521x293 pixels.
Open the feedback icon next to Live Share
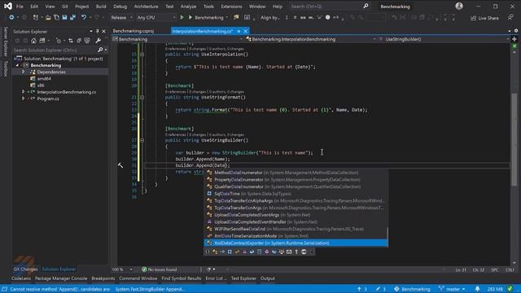point(510,17)
